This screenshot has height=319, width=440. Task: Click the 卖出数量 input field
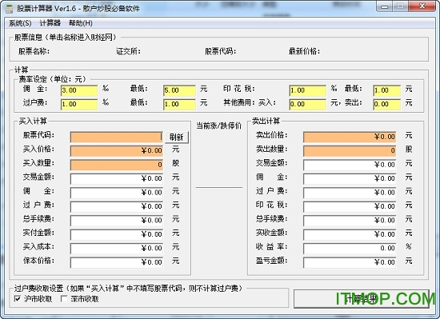tap(350, 151)
